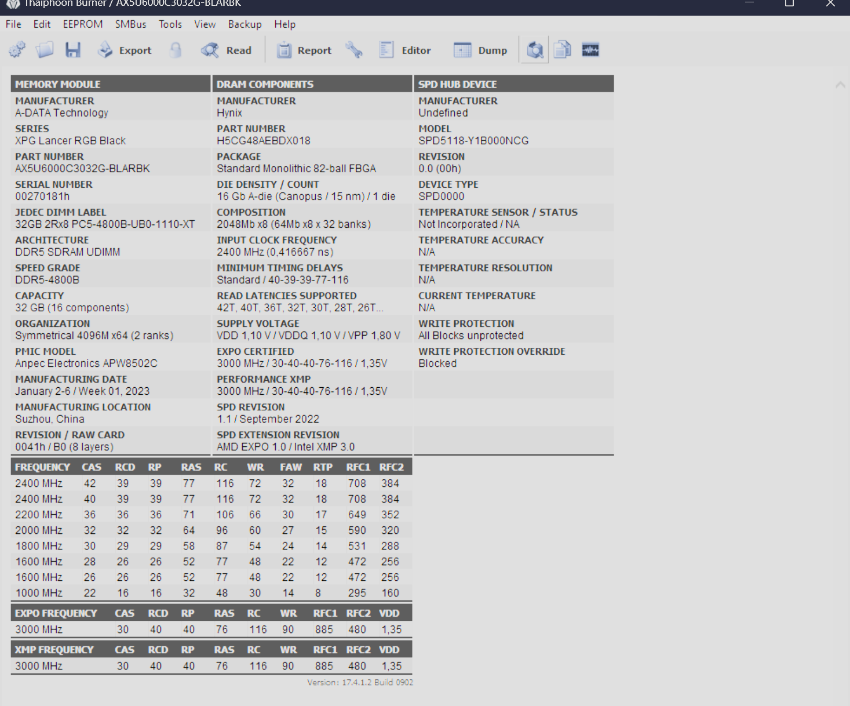This screenshot has width=850, height=706.
Task: Click the Export button
Action: point(124,50)
